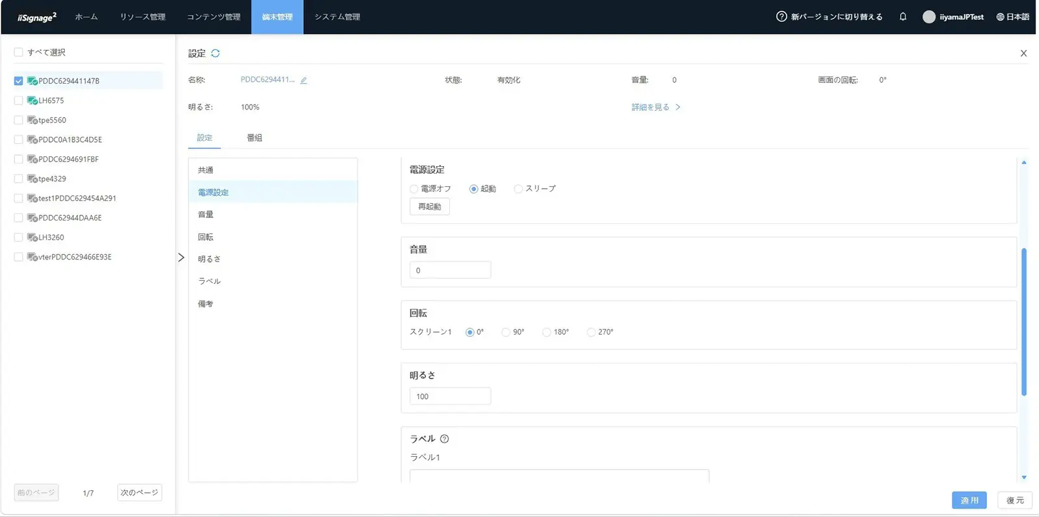Open 詳細を見る details chevron
This screenshot has height=517, width=1039.
coord(678,107)
